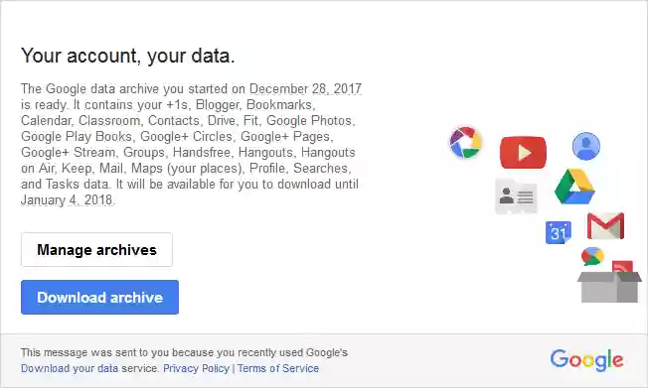648x388 pixels.
Task: Click the Gmail envelope icon
Action: point(606,226)
